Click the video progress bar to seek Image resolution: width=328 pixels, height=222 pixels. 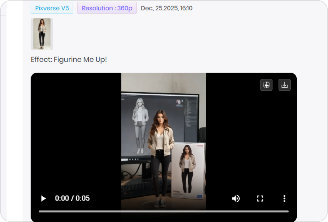163,211
